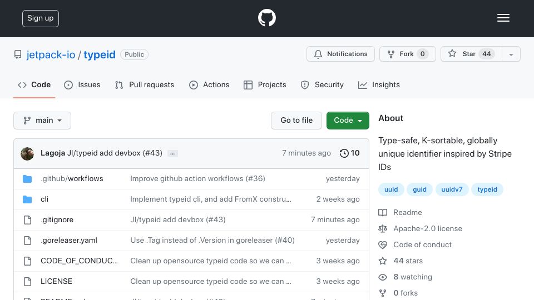Image resolution: width=534 pixels, height=300 pixels.
Task: Open the LICENSE file name
Action: (x=57, y=282)
